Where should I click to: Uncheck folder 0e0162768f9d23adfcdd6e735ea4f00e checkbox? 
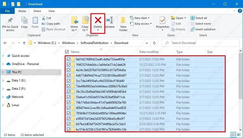tap(68, 59)
